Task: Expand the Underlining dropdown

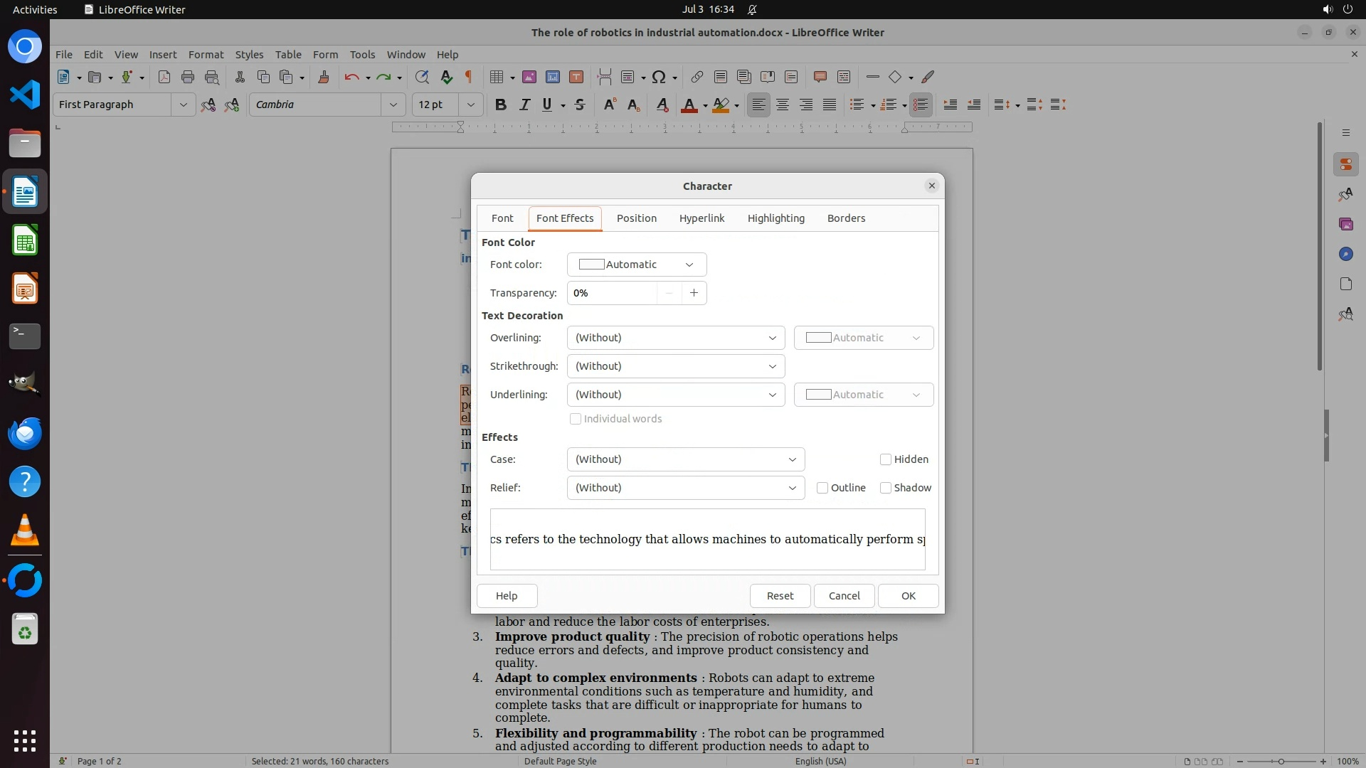Action: [675, 395]
